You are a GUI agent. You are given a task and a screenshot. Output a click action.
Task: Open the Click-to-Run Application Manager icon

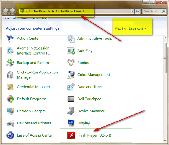click(x=10, y=75)
